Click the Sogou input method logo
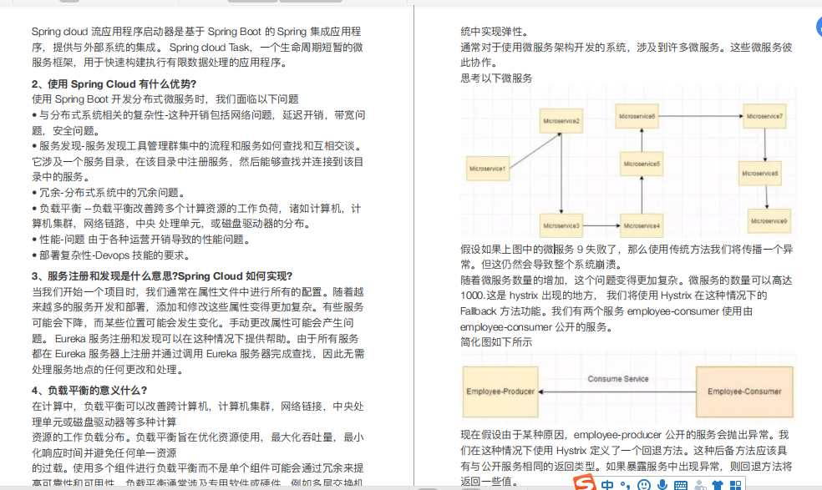 (x=584, y=483)
